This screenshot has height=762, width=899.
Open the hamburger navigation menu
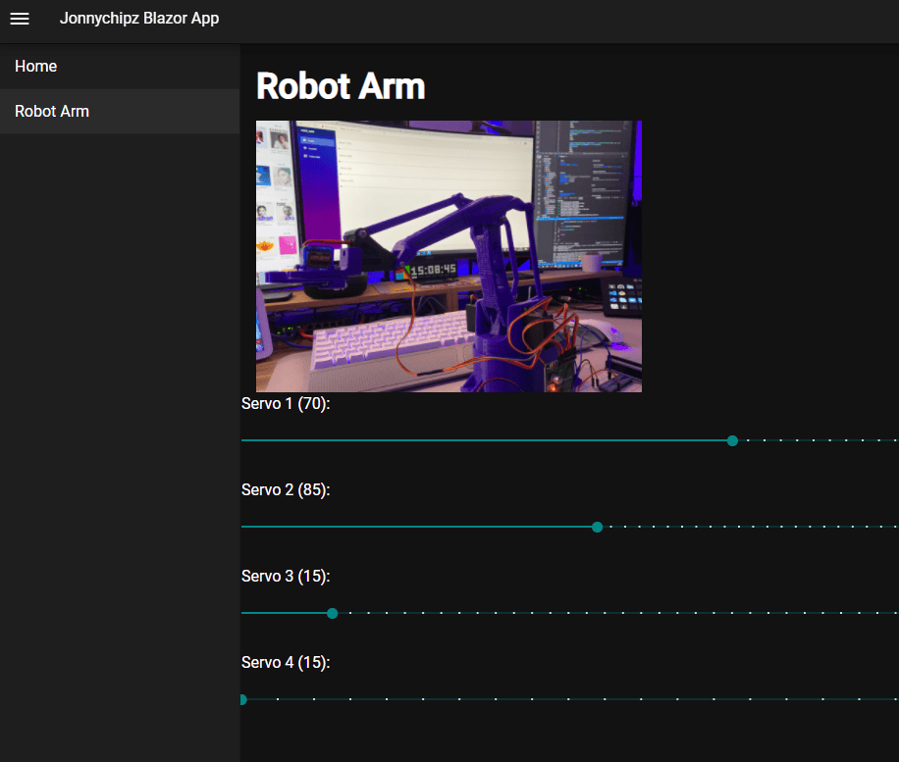[20, 19]
